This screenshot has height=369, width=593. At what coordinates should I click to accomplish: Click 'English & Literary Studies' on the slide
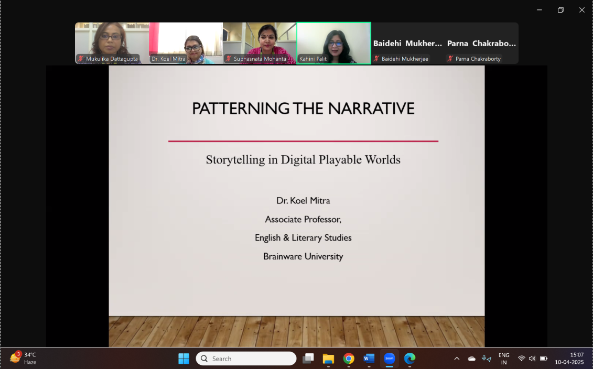[x=303, y=238]
